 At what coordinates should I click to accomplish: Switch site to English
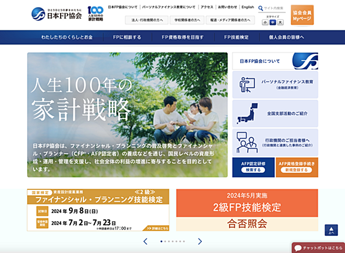point(248,7)
